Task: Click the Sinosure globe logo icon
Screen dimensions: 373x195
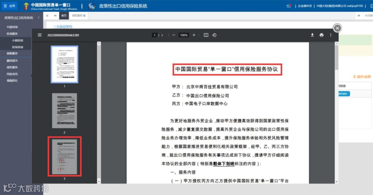Action: coord(92,6)
